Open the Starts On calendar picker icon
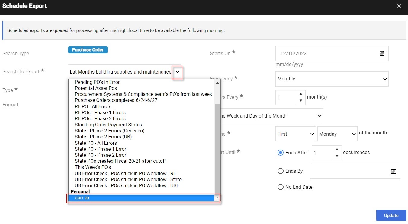The width and height of the screenshot is (408, 224). point(382,53)
